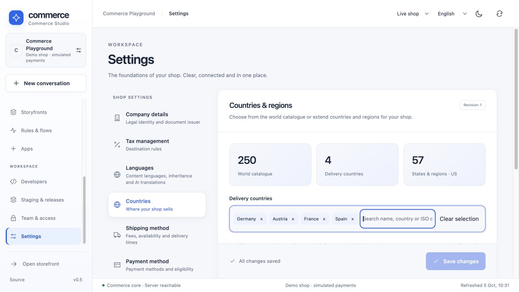This screenshot has width=519, height=292.
Task: Click the Team & access lock icon
Action: click(13, 218)
